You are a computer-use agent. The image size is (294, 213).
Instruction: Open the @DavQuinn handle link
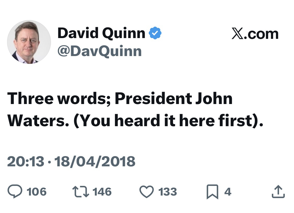tap(99, 51)
